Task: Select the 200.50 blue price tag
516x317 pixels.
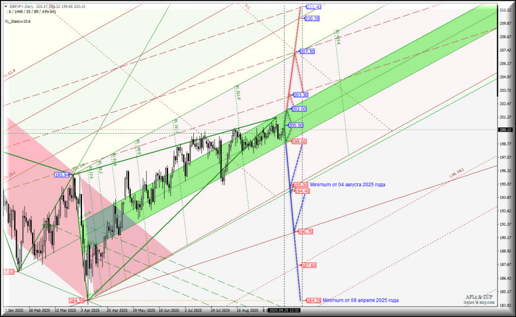Action: click(x=296, y=126)
